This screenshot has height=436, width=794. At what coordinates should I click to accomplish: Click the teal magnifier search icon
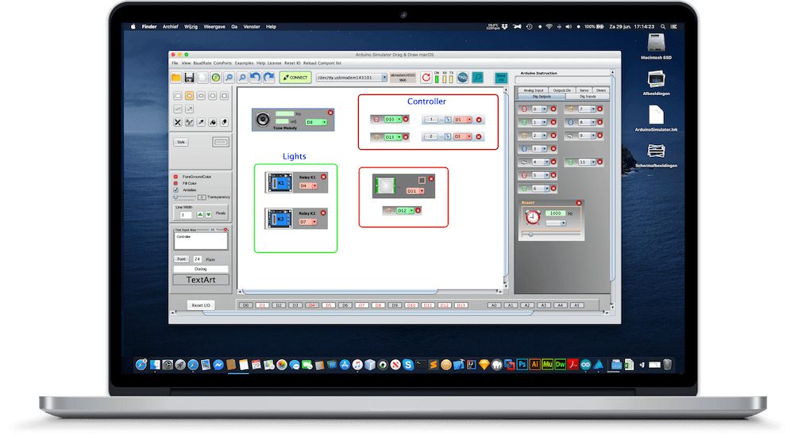pyautogui.click(x=477, y=78)
